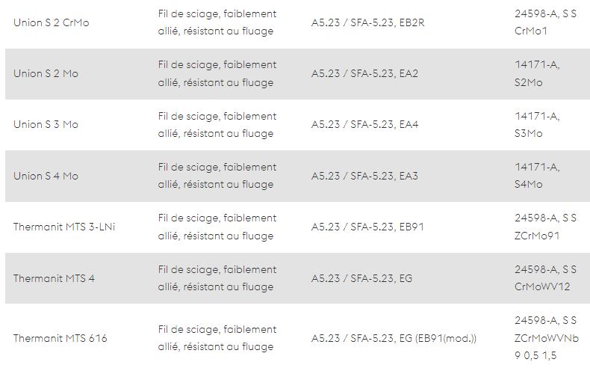The width and height of the screenshot is (590, 371).
Task: Select the 14171-A, S3Mo standard text
Action: [537, 124]
